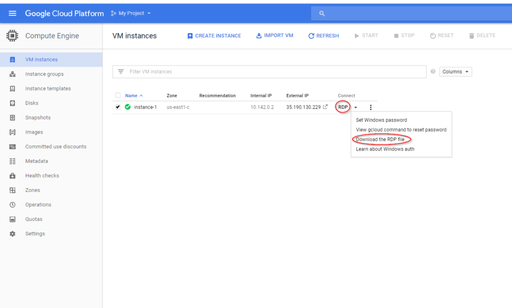Open Images in the sidebar
The height and width of the screenshot is (308, 512).
(x=34, y=132)
